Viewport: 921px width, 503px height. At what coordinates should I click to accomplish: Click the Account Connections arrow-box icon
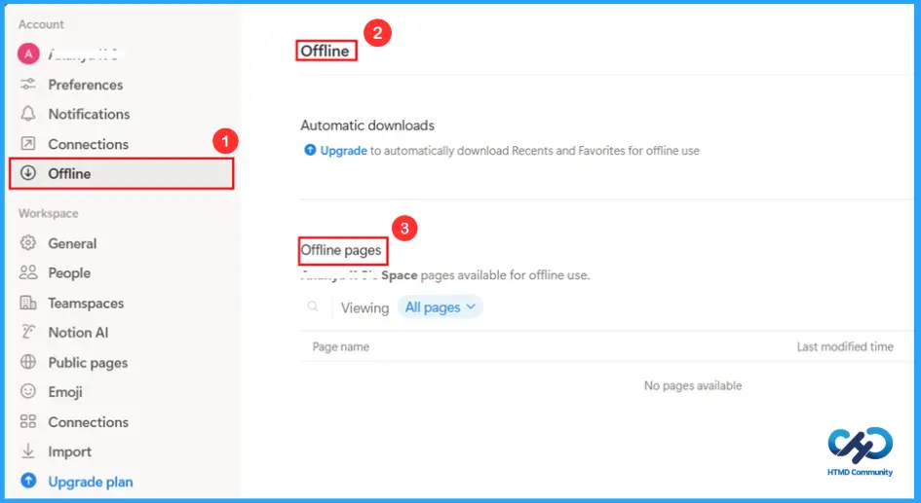coord(27,144)
